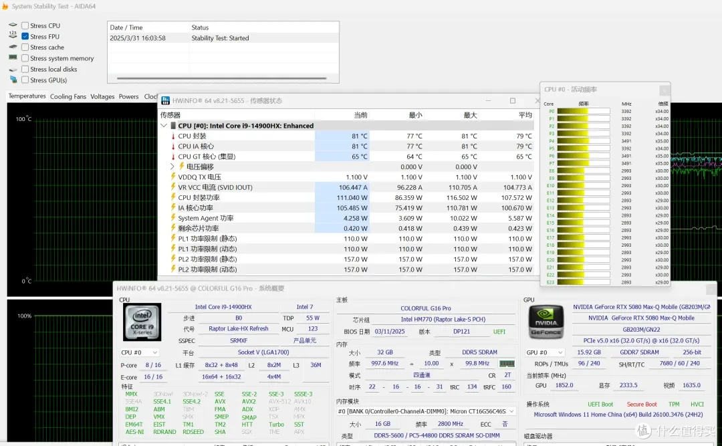Image resolution: width=722 pixels, height=446 pixels.
Task: Click the 最小 column header in sensors
Action: 415,115
